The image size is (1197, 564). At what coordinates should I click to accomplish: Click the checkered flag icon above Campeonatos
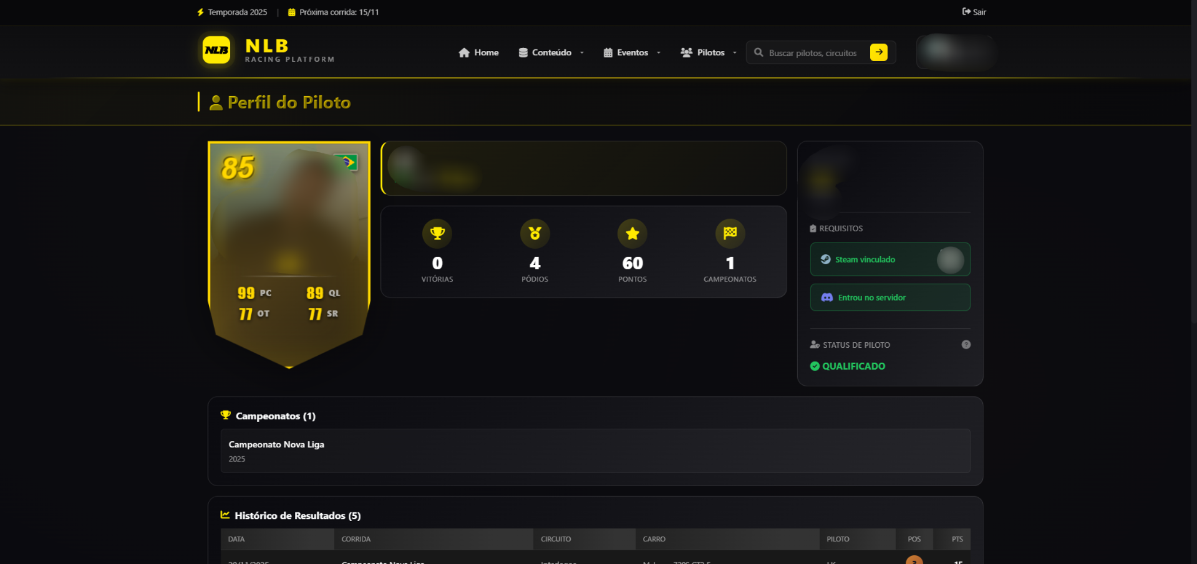[730, 233]
